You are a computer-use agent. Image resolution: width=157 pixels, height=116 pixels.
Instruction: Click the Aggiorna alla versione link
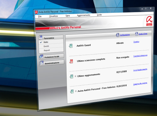140,84
